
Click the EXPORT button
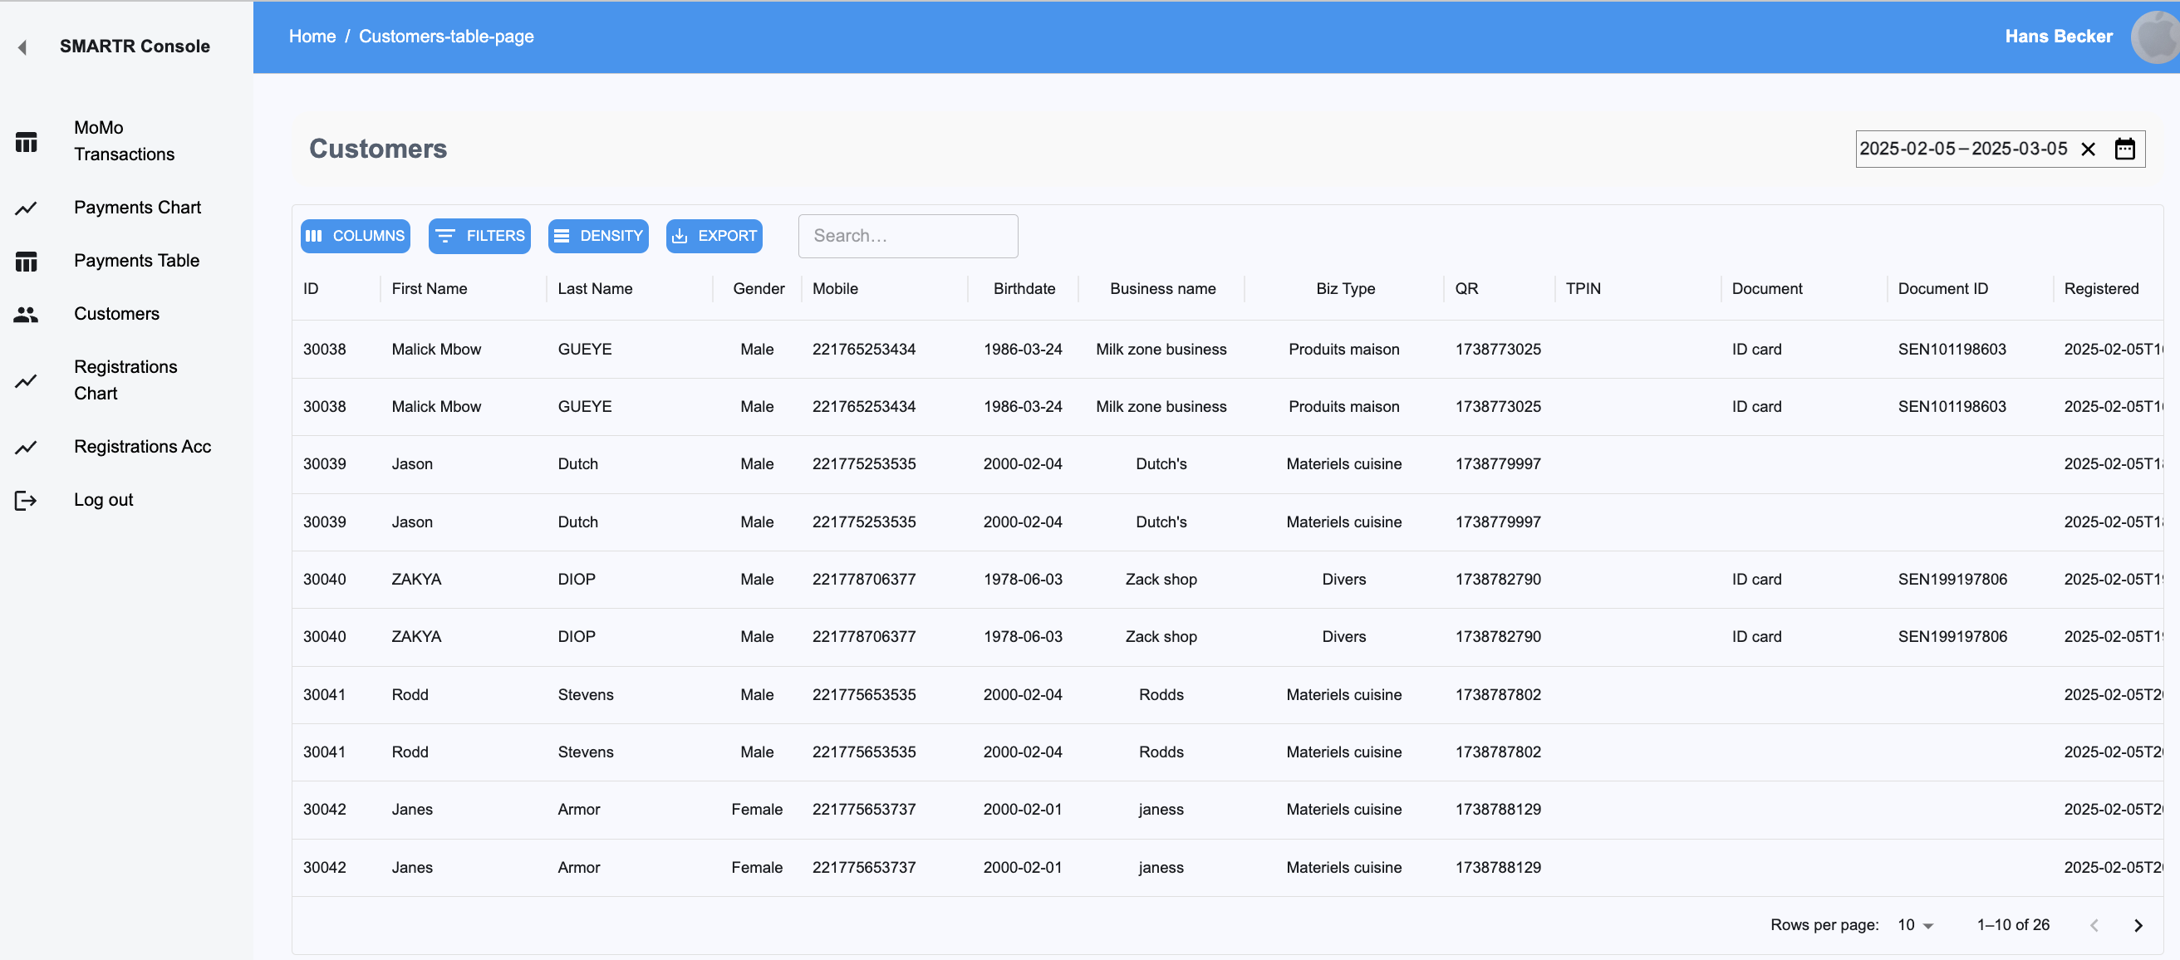(714, 236)
